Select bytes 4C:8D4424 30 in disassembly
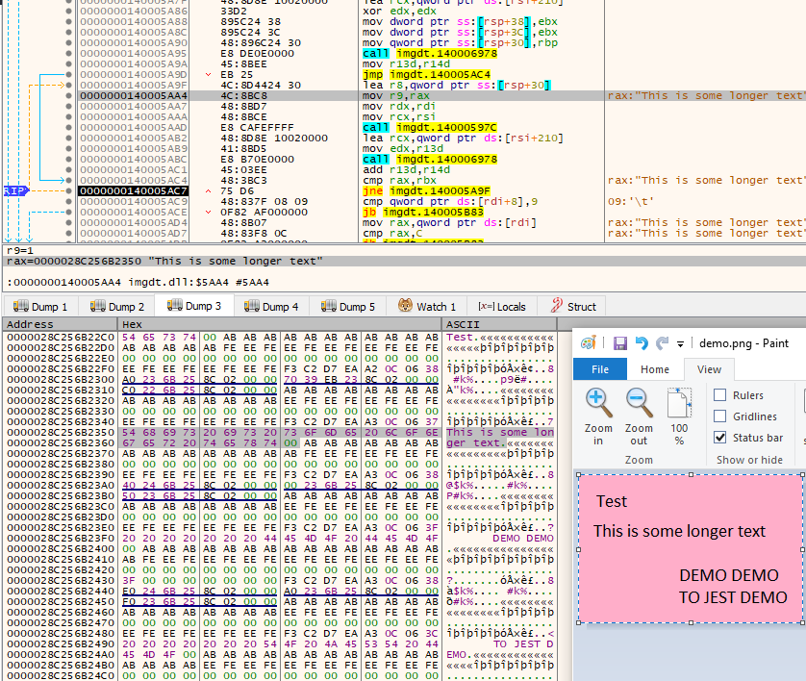The height and width of the screenshot is (681, 806). pos(261,86)
